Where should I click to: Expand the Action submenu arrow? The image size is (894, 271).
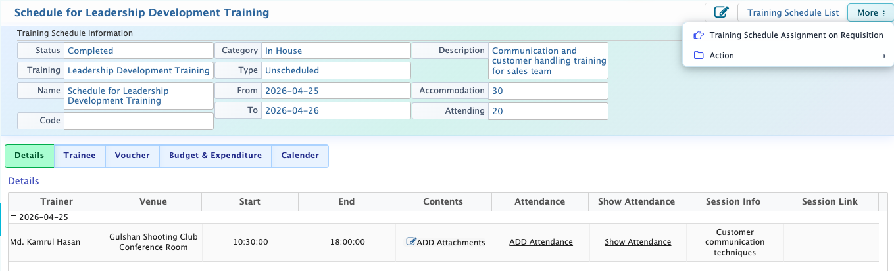click(884, 56)
